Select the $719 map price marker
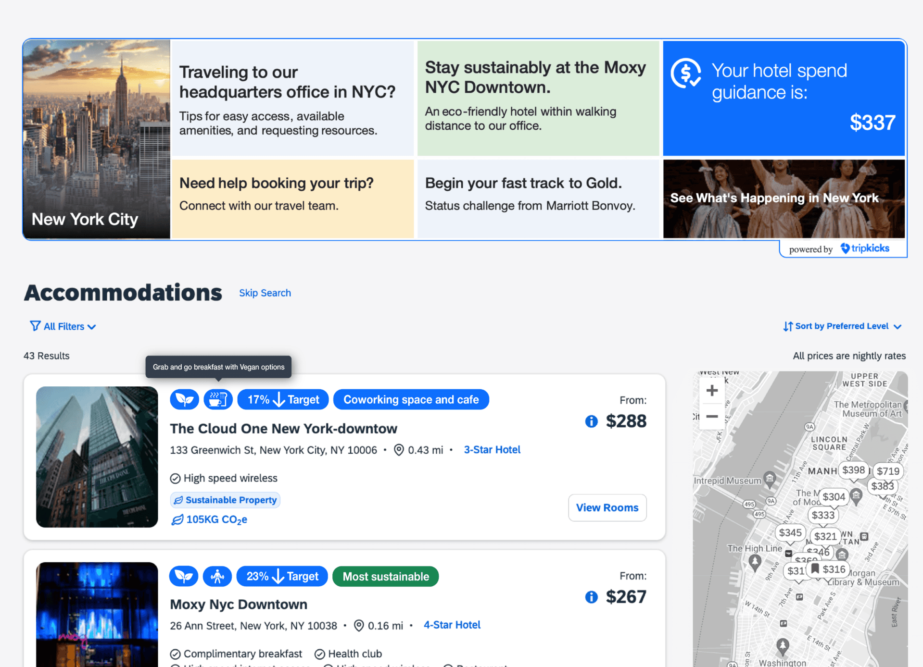Screen dimensions: 923x667 click(888, 471)
